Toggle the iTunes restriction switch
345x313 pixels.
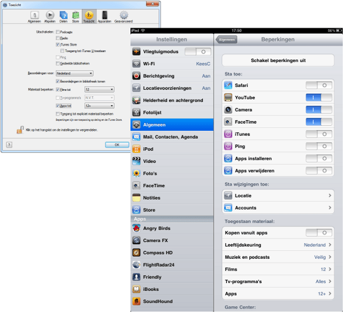pyautogui.click(x=319, y=134)
